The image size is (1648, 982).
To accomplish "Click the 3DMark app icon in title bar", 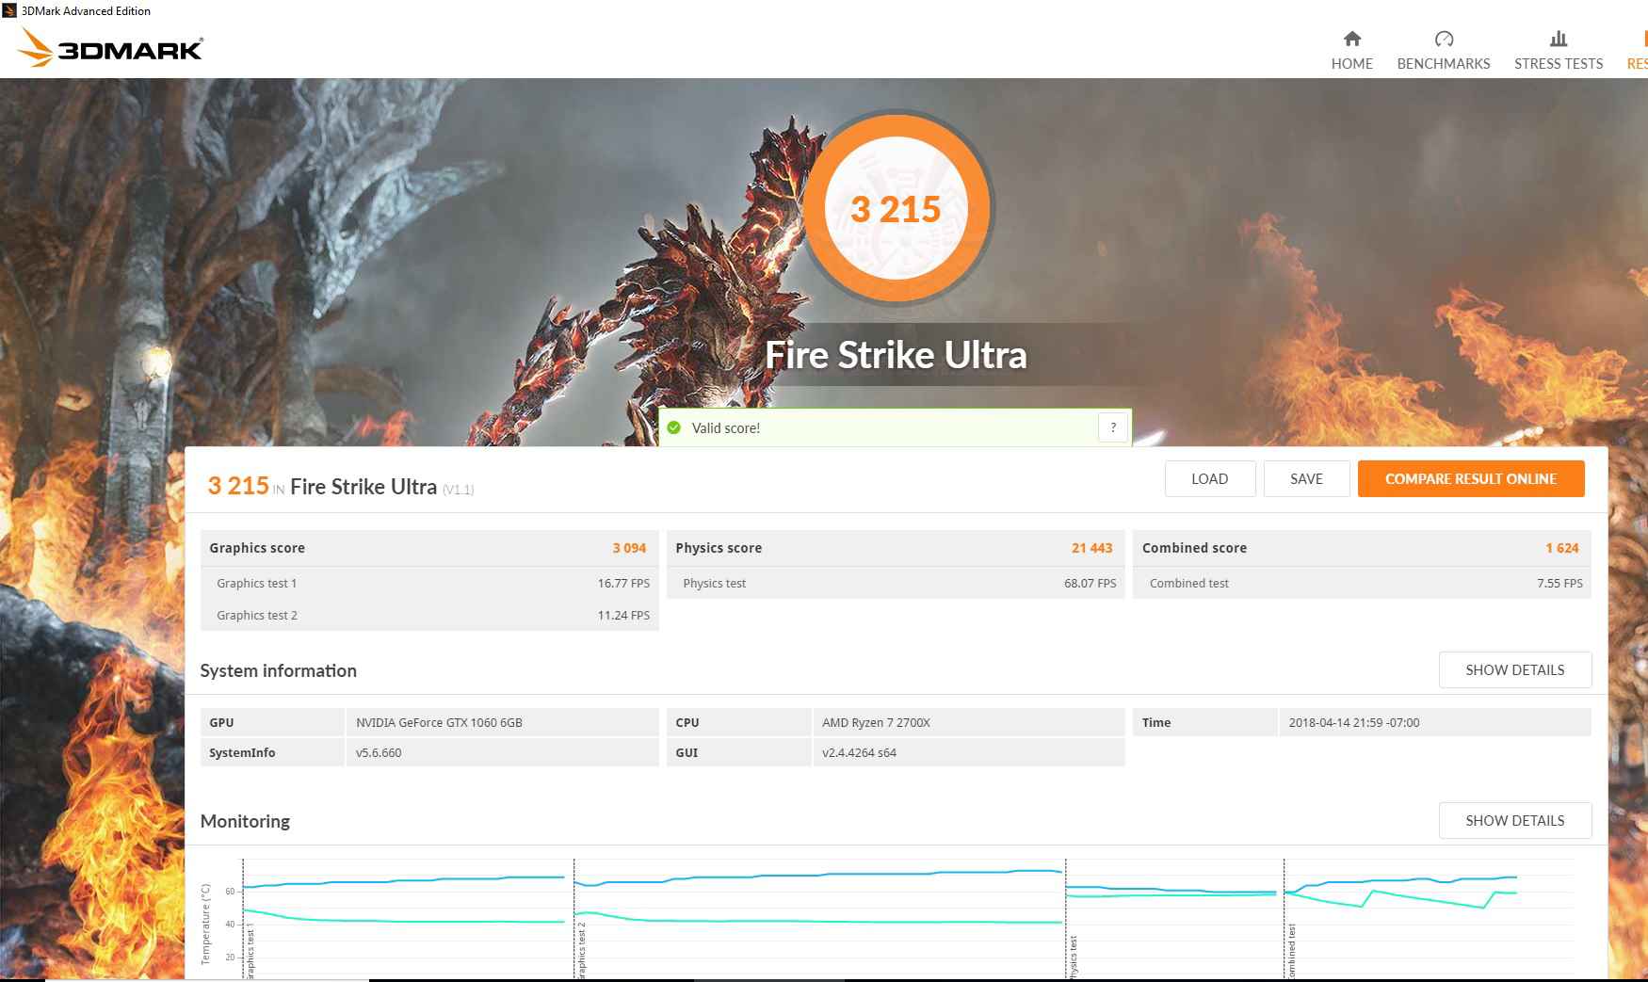I will click(9, 10).
